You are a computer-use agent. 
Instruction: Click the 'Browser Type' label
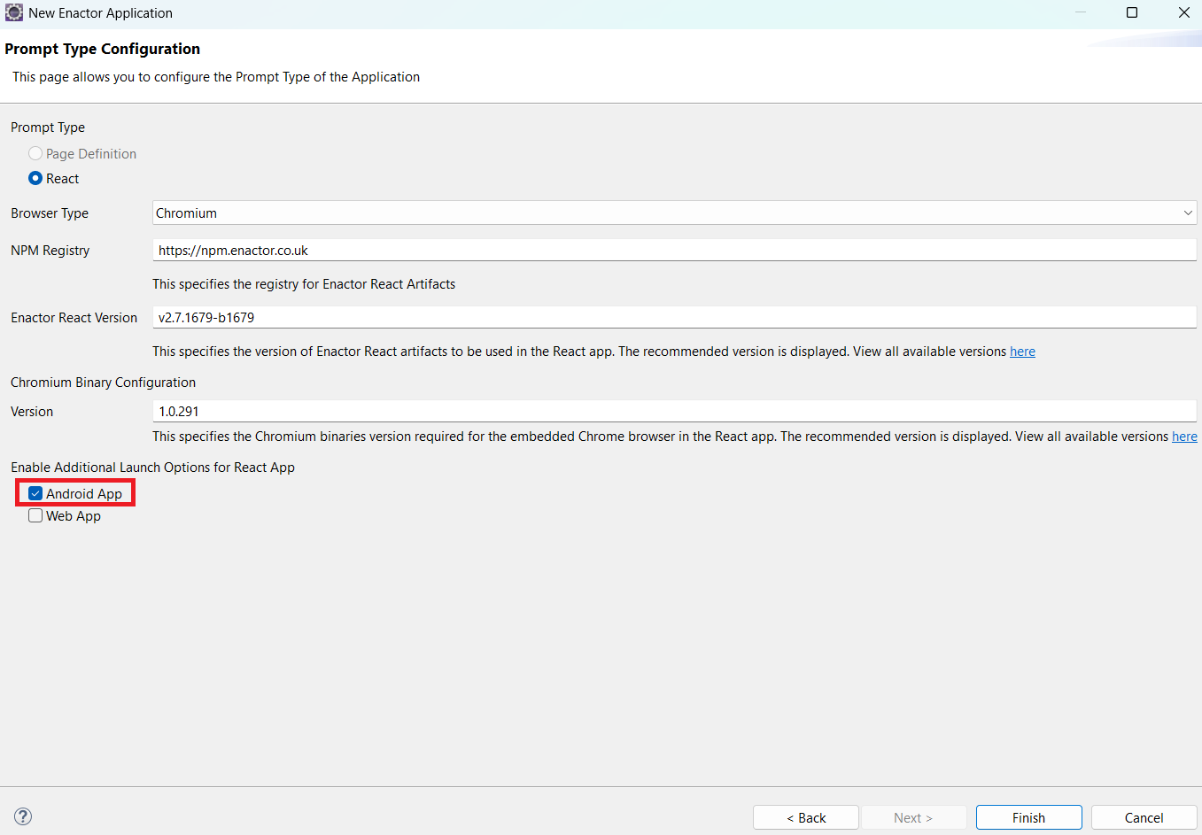(50, 213)
